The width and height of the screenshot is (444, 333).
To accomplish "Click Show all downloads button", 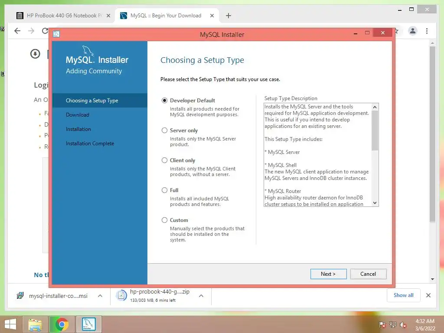I will point(404,295).
